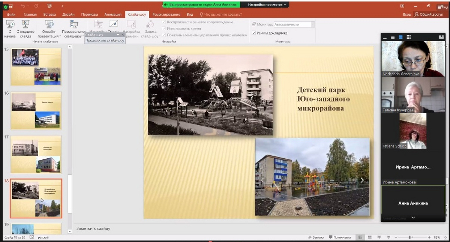450x242 pixels.
Task: Open the Вставка tab
Action: pyautogui.click(x=49, y=14)
